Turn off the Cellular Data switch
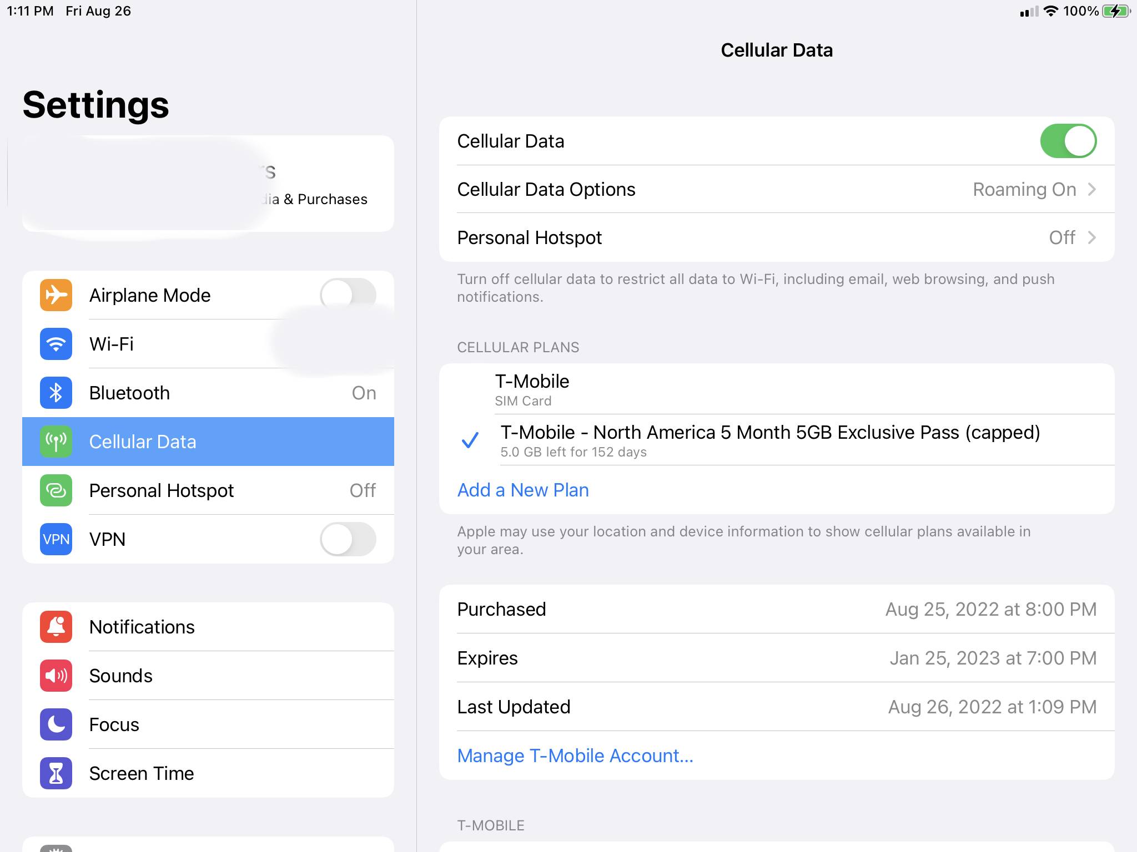This screenshot has height=852, width=1137. tap(1068, 141)
